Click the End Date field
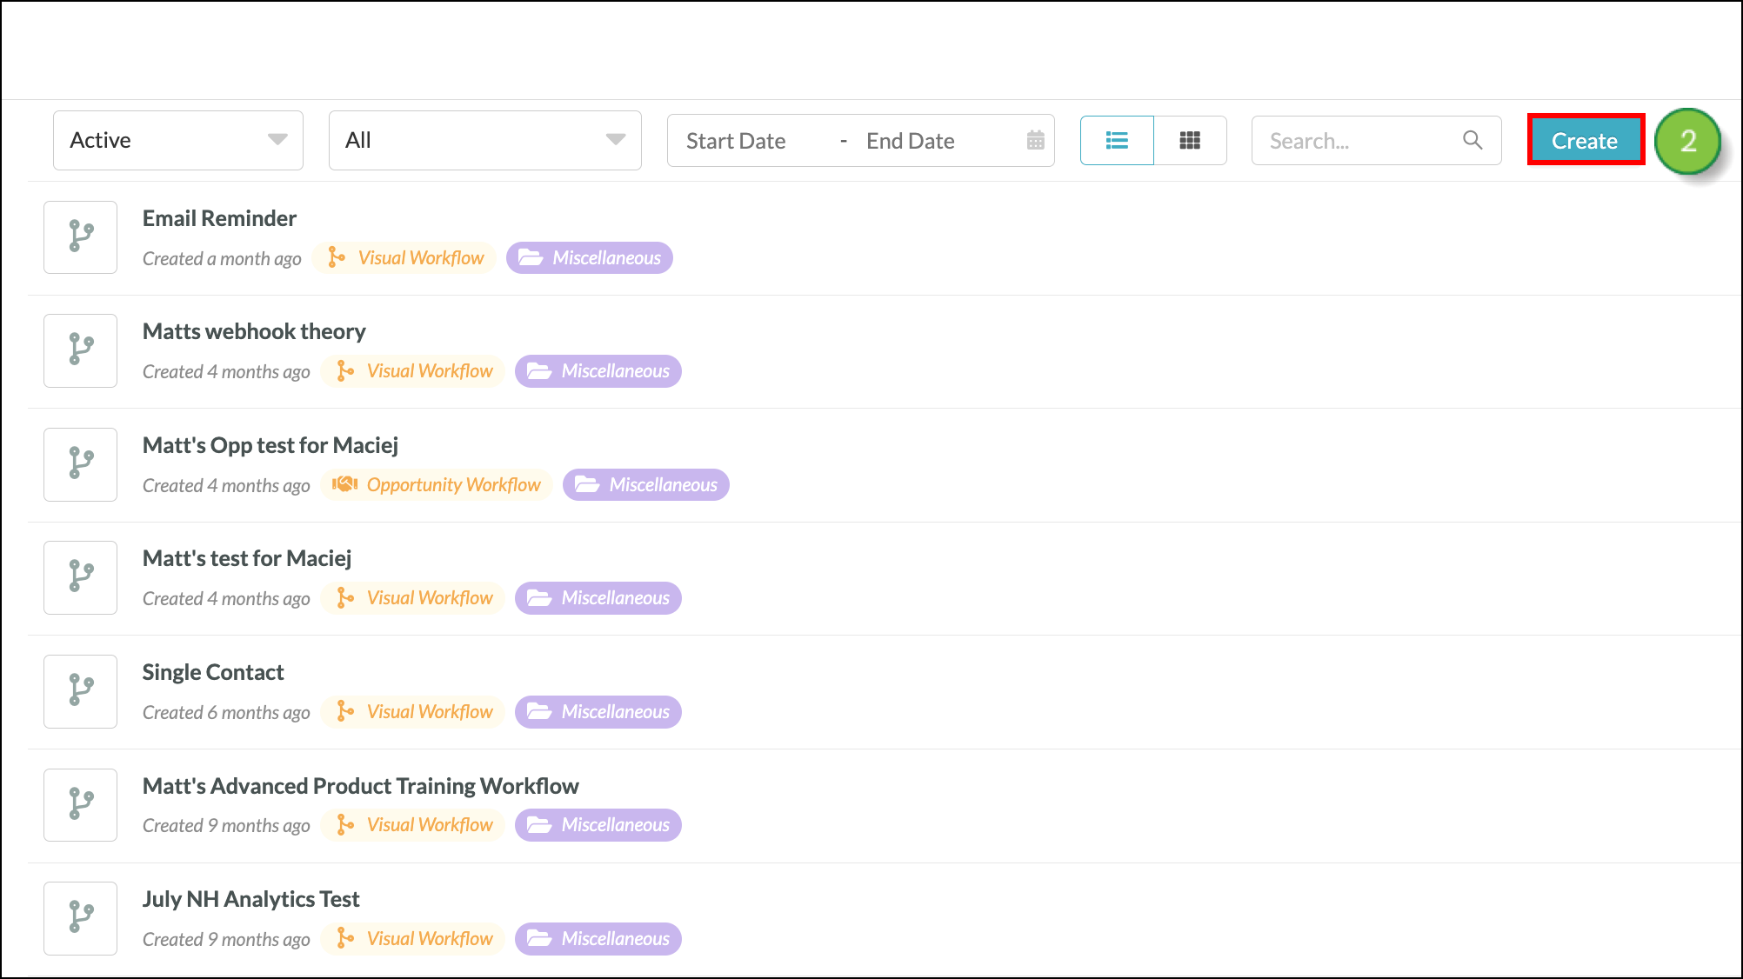The width and height of the screenshot is (1743, 979). pyautogui.click(x=911, y=141)
